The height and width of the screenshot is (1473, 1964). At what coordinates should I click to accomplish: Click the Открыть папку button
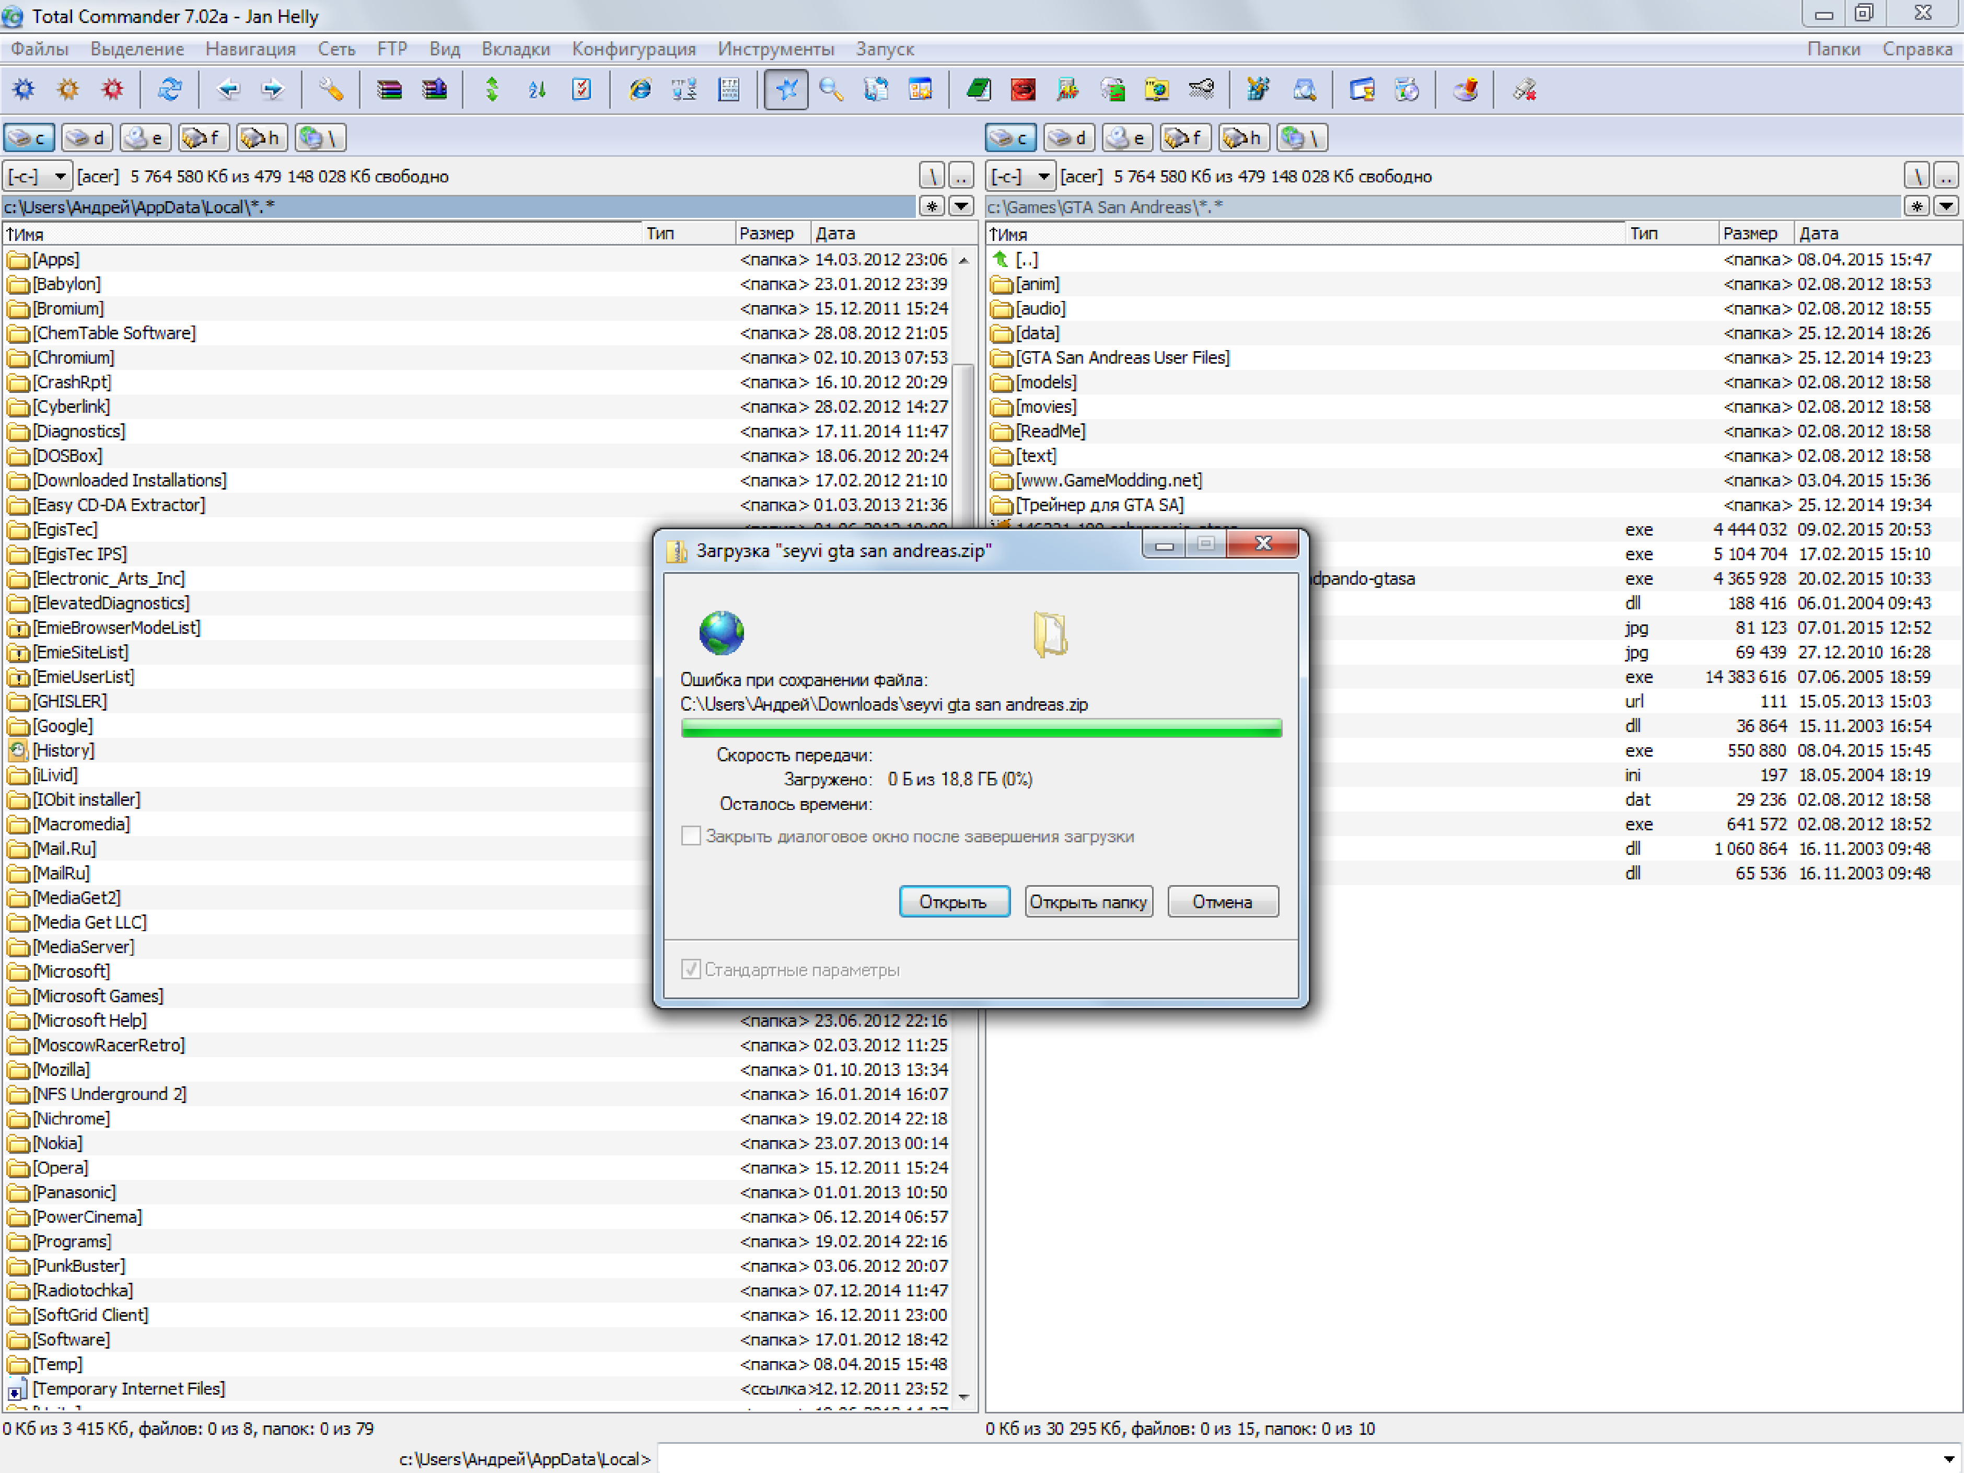(x=1088, y=902)
